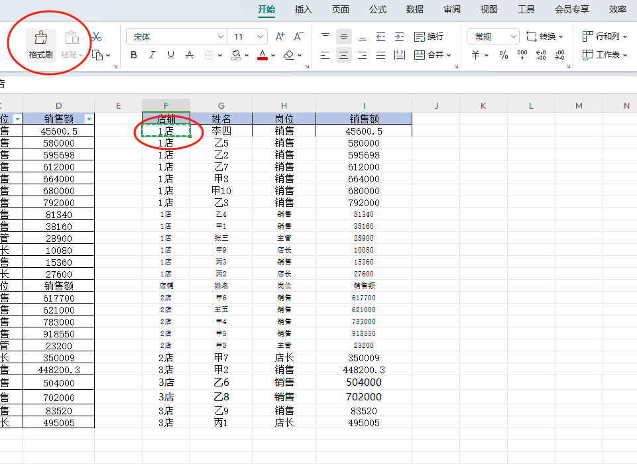Image resolution: width=637 pixels, height=464 pixels.
Task: Apply percent style format
Action: [504, 55]
